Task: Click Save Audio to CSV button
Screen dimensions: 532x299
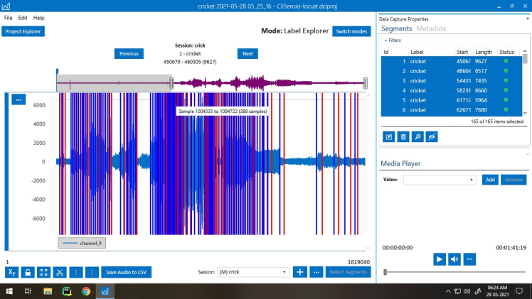Action: 126,272
